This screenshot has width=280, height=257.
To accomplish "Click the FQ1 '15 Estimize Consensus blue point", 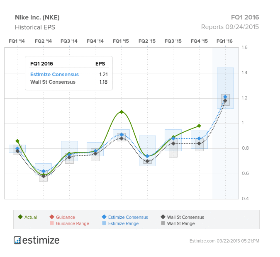I will coord(122,135).
